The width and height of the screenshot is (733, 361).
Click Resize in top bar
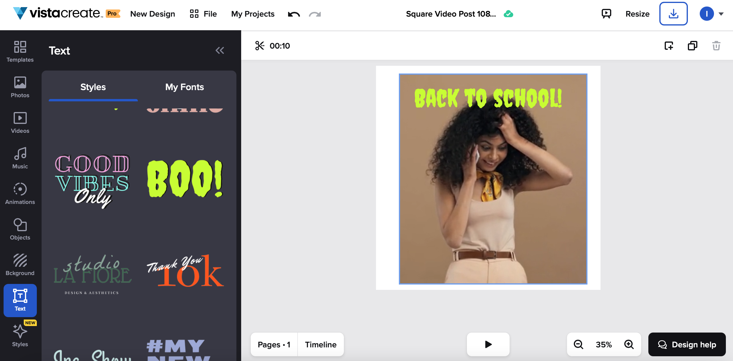tap(637, 14)
